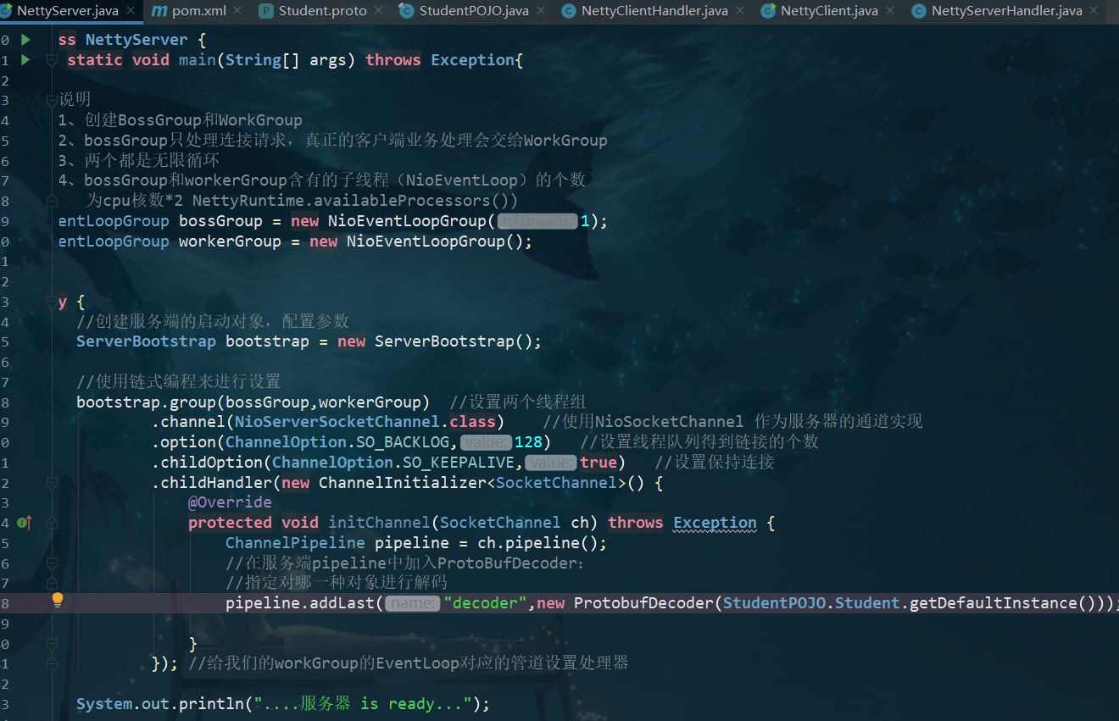Click the comment 使用链式编程来进行设置
This screenshot has width=1119, height=721.
[179, 382]
